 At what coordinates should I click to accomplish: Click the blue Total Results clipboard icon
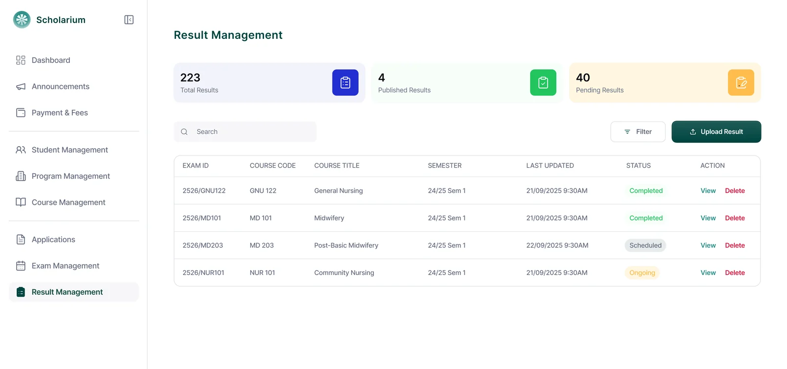[x=345, y=83]
